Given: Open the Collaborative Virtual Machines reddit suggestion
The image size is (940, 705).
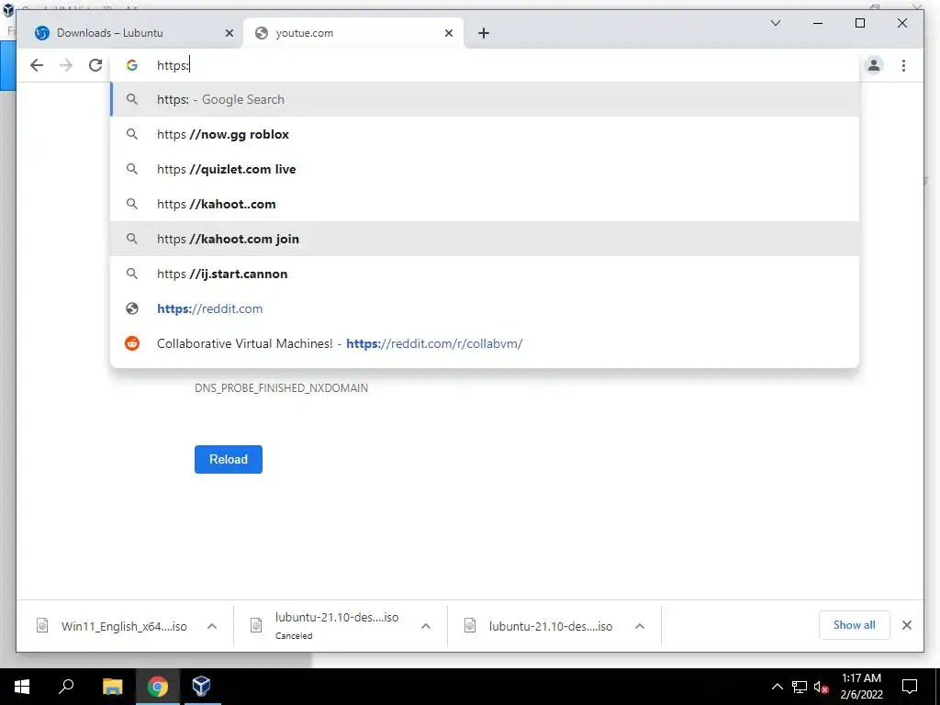Looking at the screenshot, I should 485,343.
